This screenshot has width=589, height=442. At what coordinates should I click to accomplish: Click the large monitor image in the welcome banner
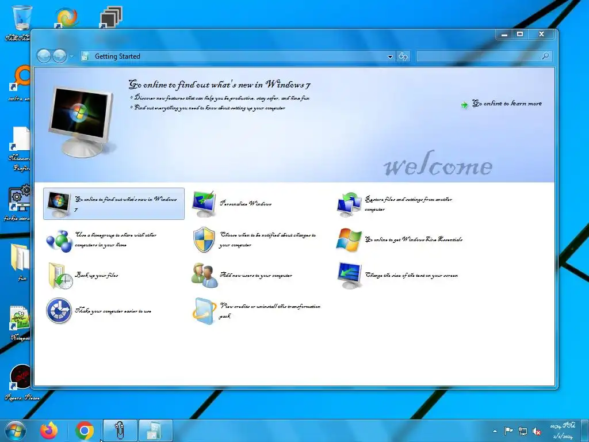point(82,121)
